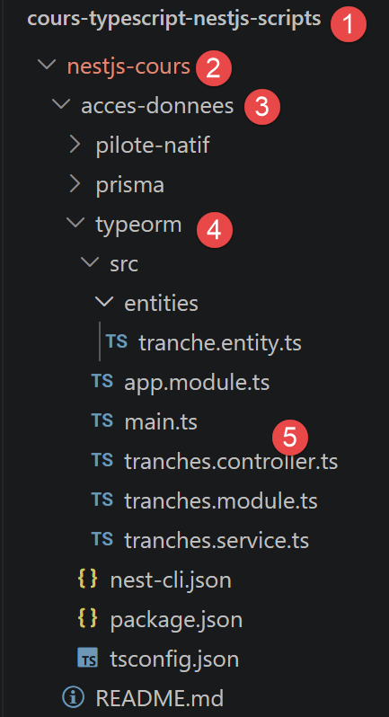
Task: Collapse the entities folder chevron
Action: click(104, 301)
